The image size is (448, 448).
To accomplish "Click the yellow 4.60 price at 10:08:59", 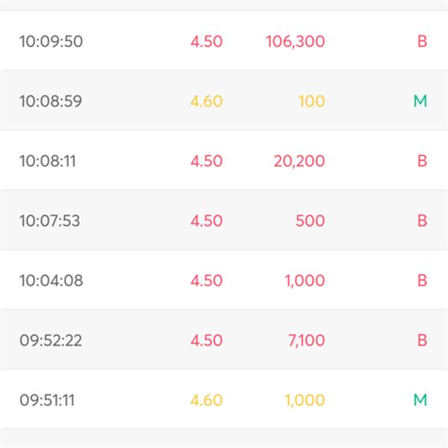I will [x=206, y=101].
